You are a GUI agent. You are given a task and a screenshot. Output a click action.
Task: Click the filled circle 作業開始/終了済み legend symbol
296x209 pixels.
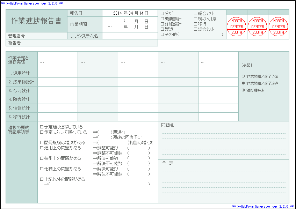coord(243,83)
